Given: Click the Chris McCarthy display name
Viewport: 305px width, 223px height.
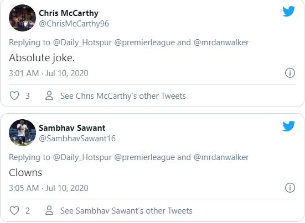Looking at the screenshot, I should (x=69, y=13).
